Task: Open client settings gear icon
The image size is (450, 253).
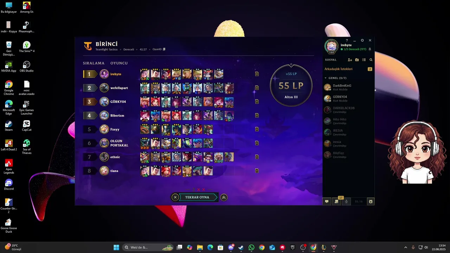Action: (x=362, y=40)
